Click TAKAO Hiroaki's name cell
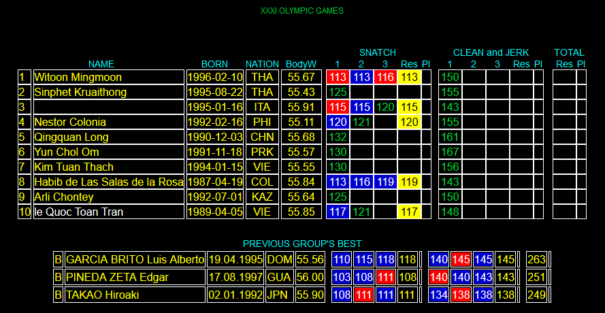 point(135,295)
